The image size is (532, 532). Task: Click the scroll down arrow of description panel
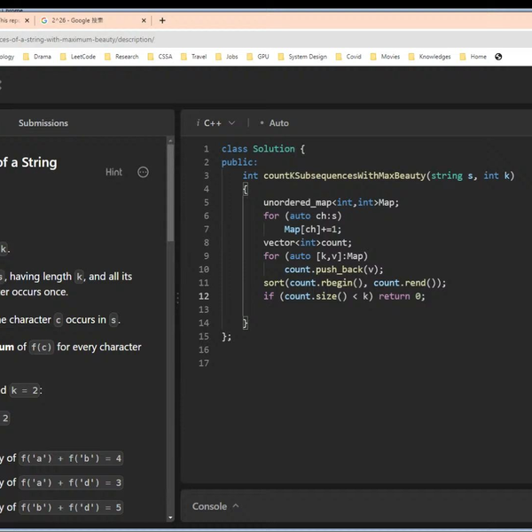pos(169,517)
